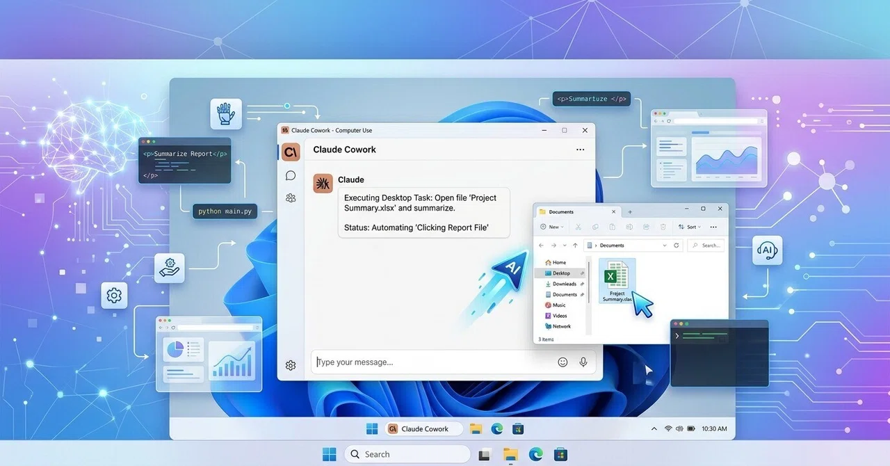890x466 pixels.
Task: Open the emoji picker in message box
Action: pos(563,362)
